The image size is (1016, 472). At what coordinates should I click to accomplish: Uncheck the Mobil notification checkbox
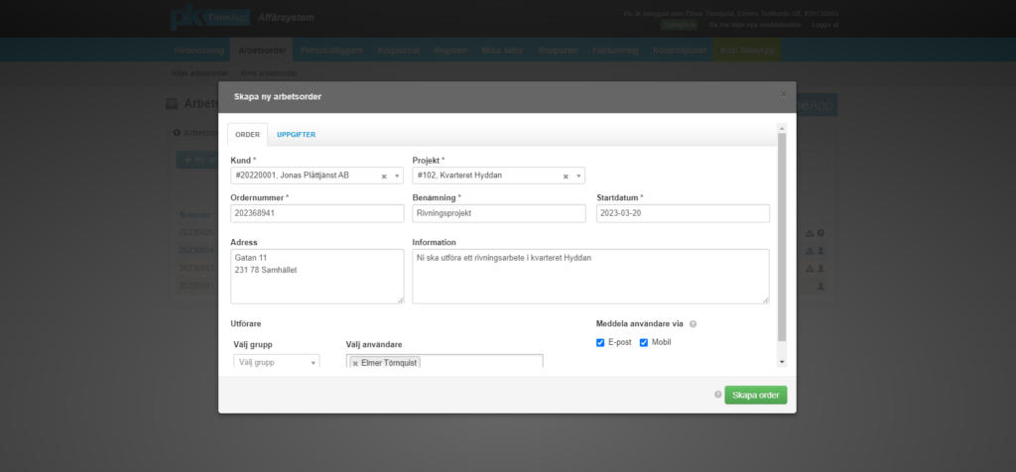pyautogui.click(x=644, y=342)
